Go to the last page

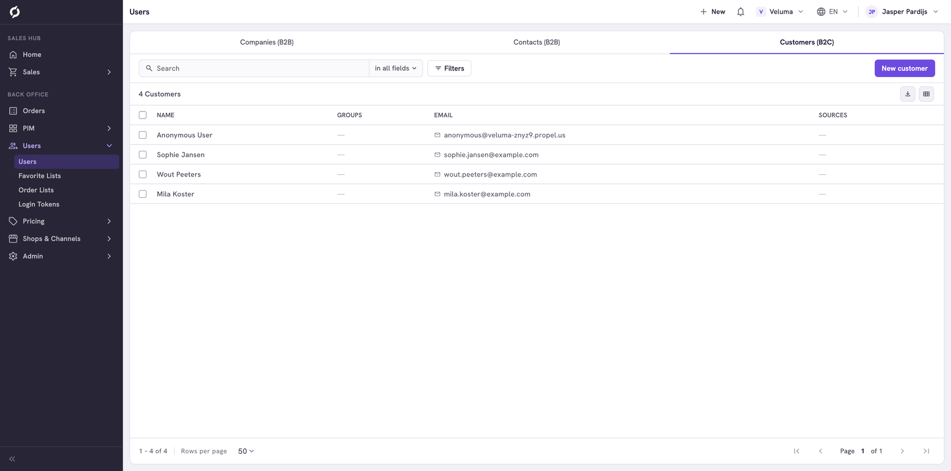point(926,451)
